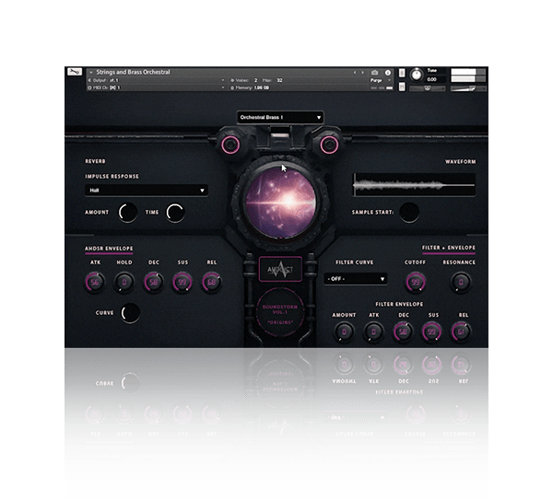The image size is (553, 500).
Task: Click the AHDSR REL knob showing 68
Action: 211,283
